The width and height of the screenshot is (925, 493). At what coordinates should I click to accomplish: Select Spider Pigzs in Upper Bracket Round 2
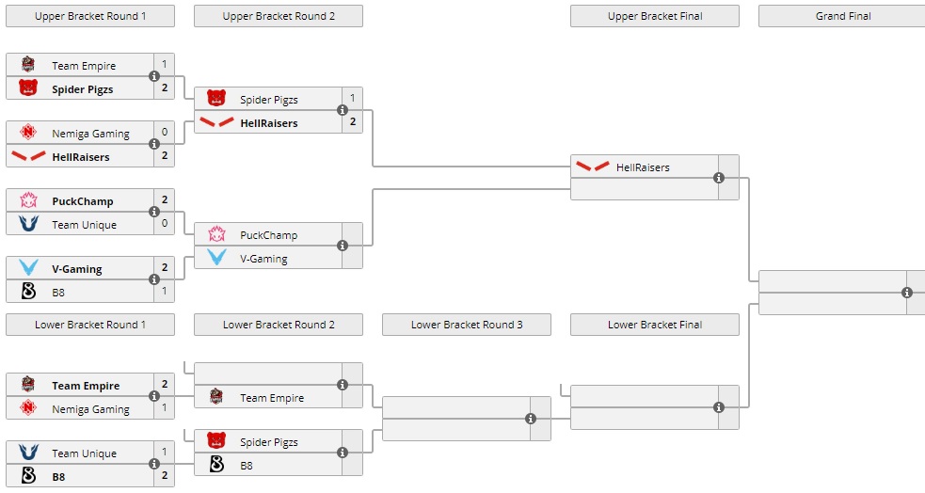point(268,100)
